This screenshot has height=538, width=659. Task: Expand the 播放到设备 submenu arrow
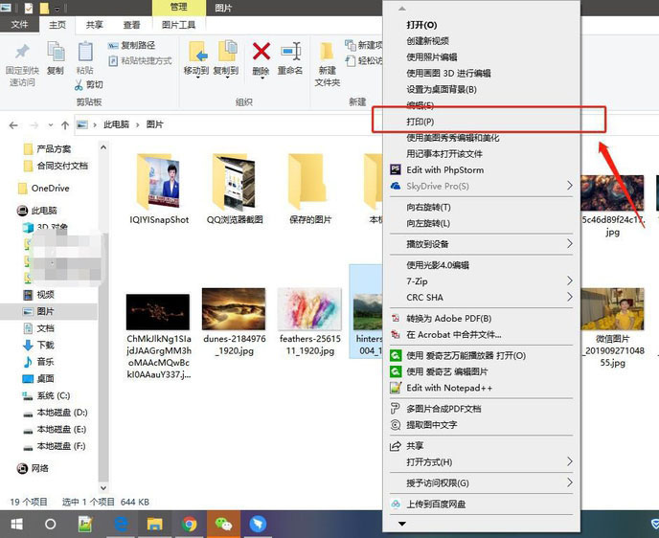click(570, 243)
